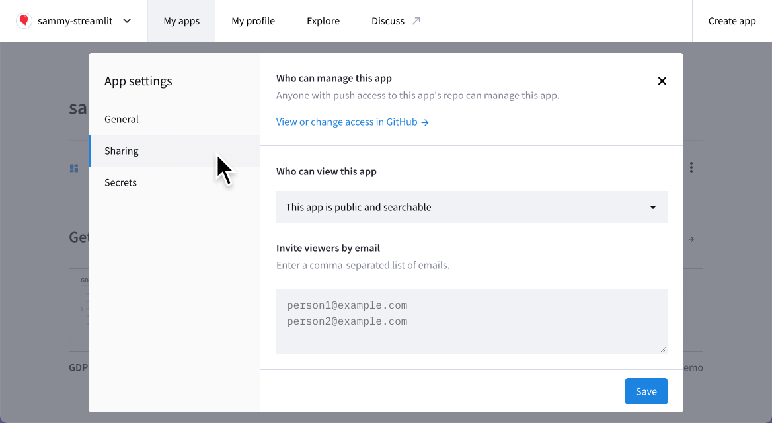Go to the Explore section
772x423 pixels.
click(323, 20)
